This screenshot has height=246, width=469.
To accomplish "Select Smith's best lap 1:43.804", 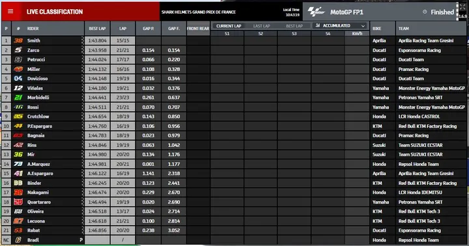I will click(97, 40).
